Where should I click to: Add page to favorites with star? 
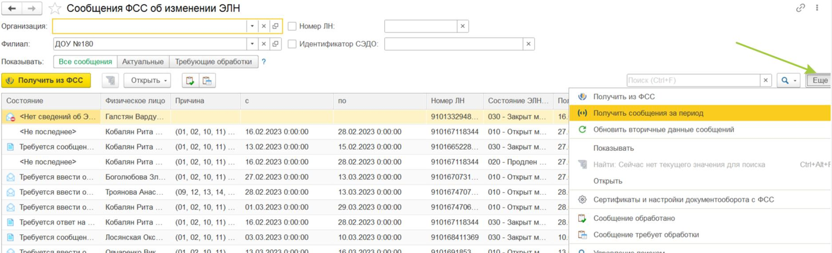pos(55,8)
